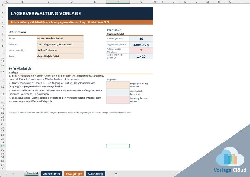Screen dimensions: 250x177
Task: Select column F header
Action: coord(118,2)
